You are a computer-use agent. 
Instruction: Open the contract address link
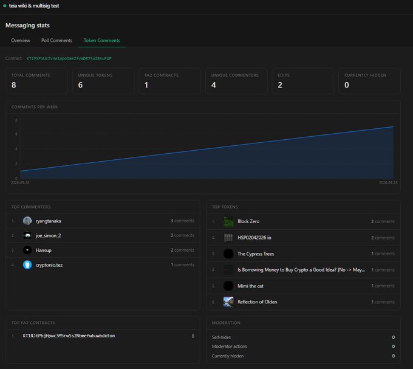coord(69,58)
